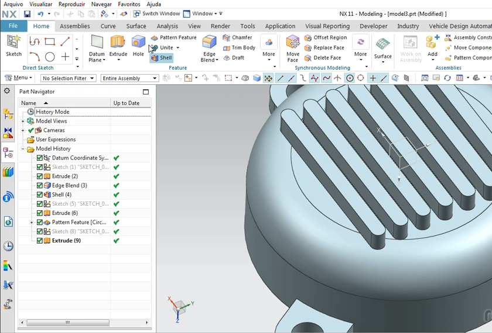Expand the Model Views tree node

point(23,121)
